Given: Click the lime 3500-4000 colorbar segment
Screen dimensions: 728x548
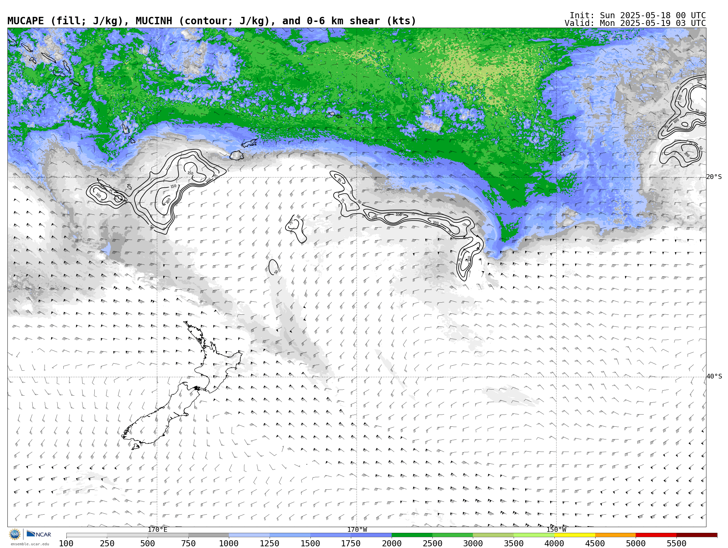Looking at the screenshot, I should click(534, 535).
